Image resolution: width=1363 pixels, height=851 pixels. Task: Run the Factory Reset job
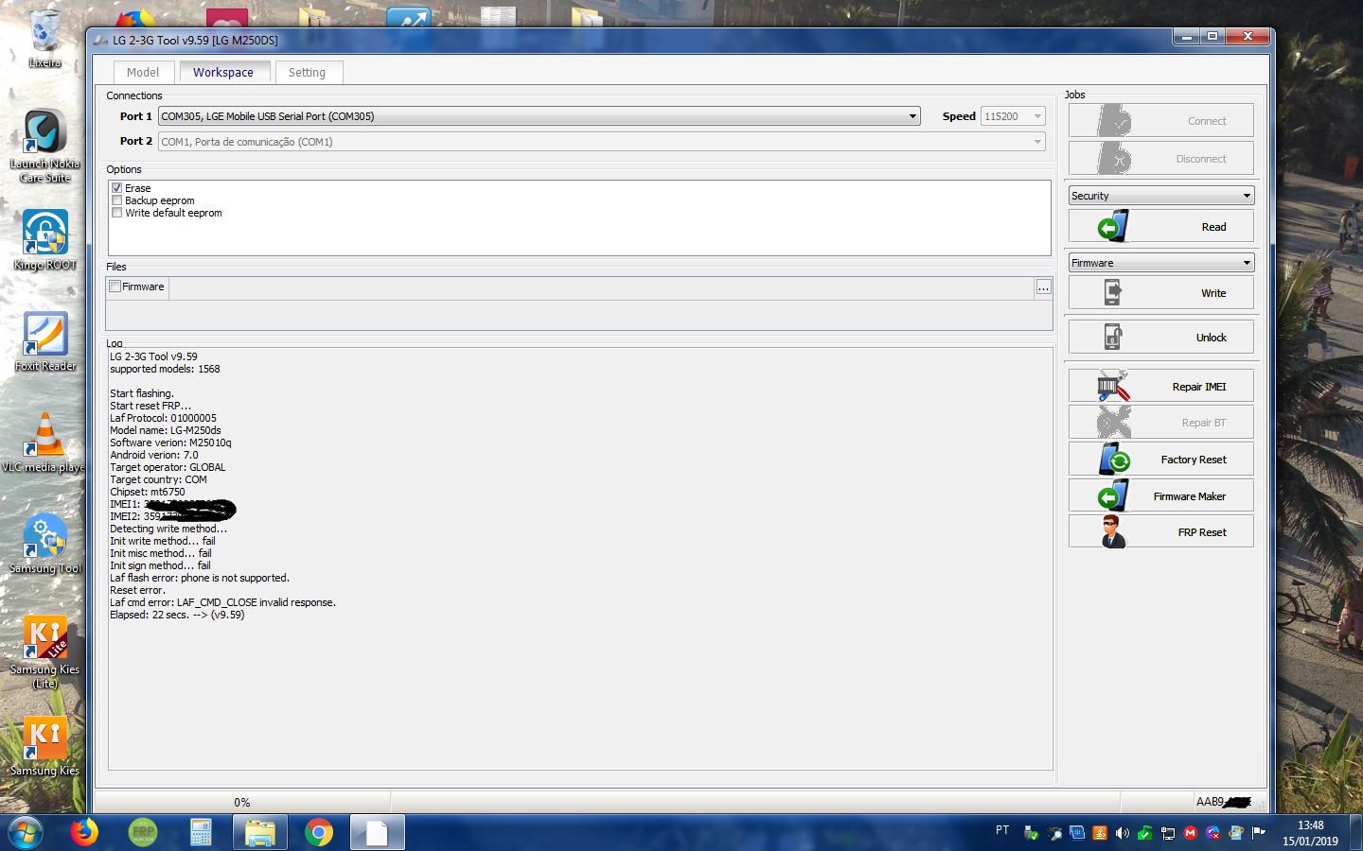[1161, 460]
